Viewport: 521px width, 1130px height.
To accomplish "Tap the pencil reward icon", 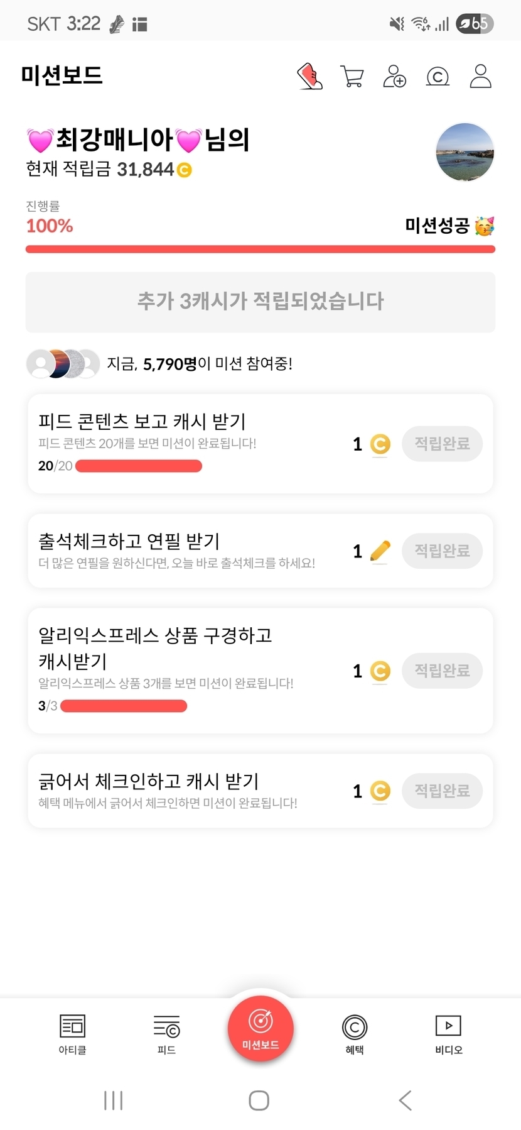I will click(380, 551).
